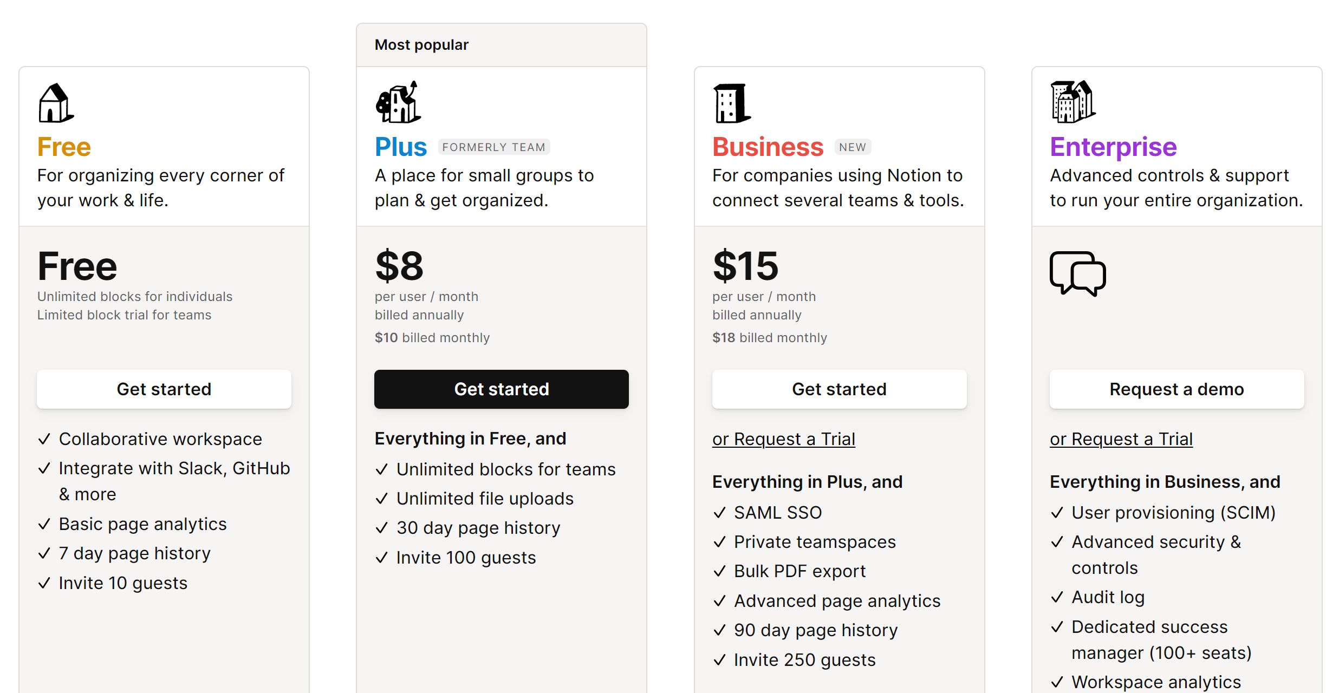The height and width of the screenshot is (693, 1339).
Task: Click the purple Enterprise plan heading
Action: [1113, 147]
